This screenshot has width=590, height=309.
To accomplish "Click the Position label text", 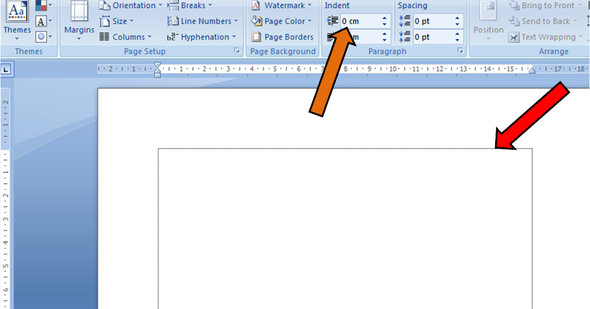I will click(x=488, y=30).
